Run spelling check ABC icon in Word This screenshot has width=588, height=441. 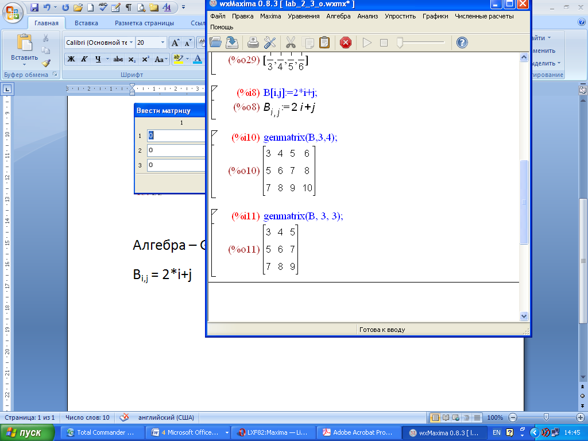point(103,7)
